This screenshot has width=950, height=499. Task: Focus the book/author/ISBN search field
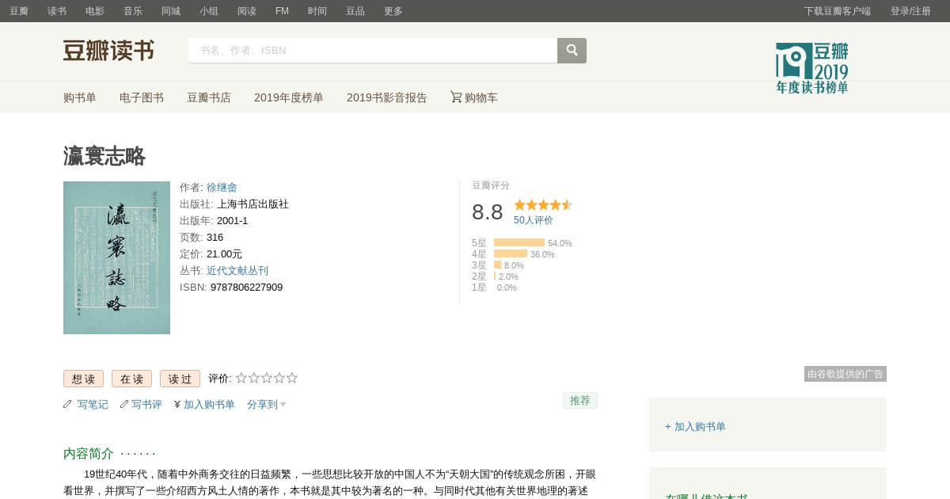[x=373, y=51]
